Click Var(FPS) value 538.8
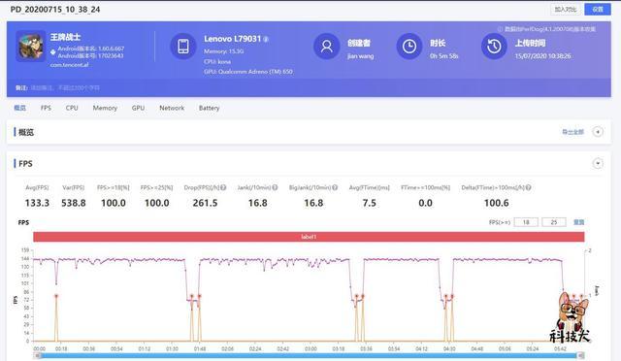The height and width of the screenshot is (361, 621). click(x=74, y=203)
